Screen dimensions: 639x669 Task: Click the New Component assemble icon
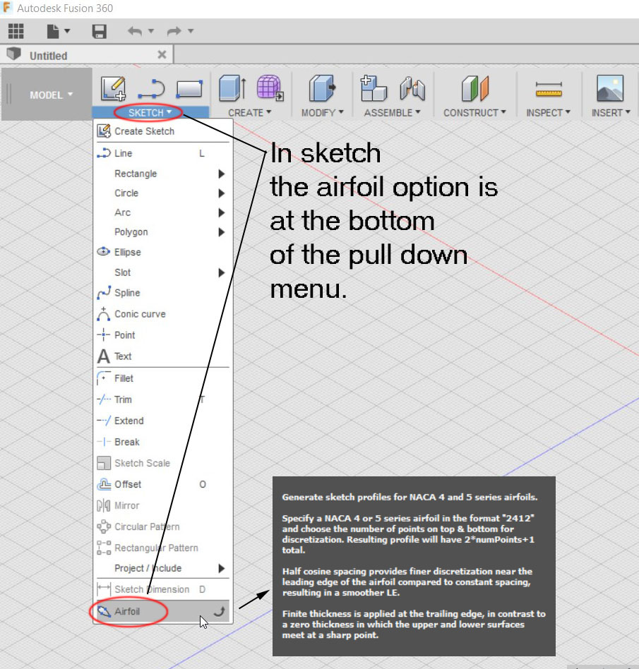373,88
